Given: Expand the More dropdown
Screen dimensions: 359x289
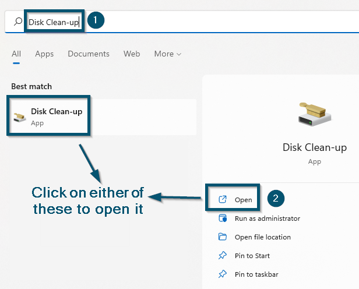Looking at the screenshot, I should [168, 54].
